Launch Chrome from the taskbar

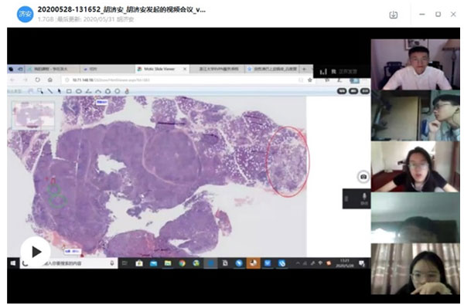pos(182,263)
